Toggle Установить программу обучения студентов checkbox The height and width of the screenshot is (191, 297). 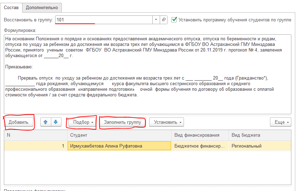click(174, 20)
